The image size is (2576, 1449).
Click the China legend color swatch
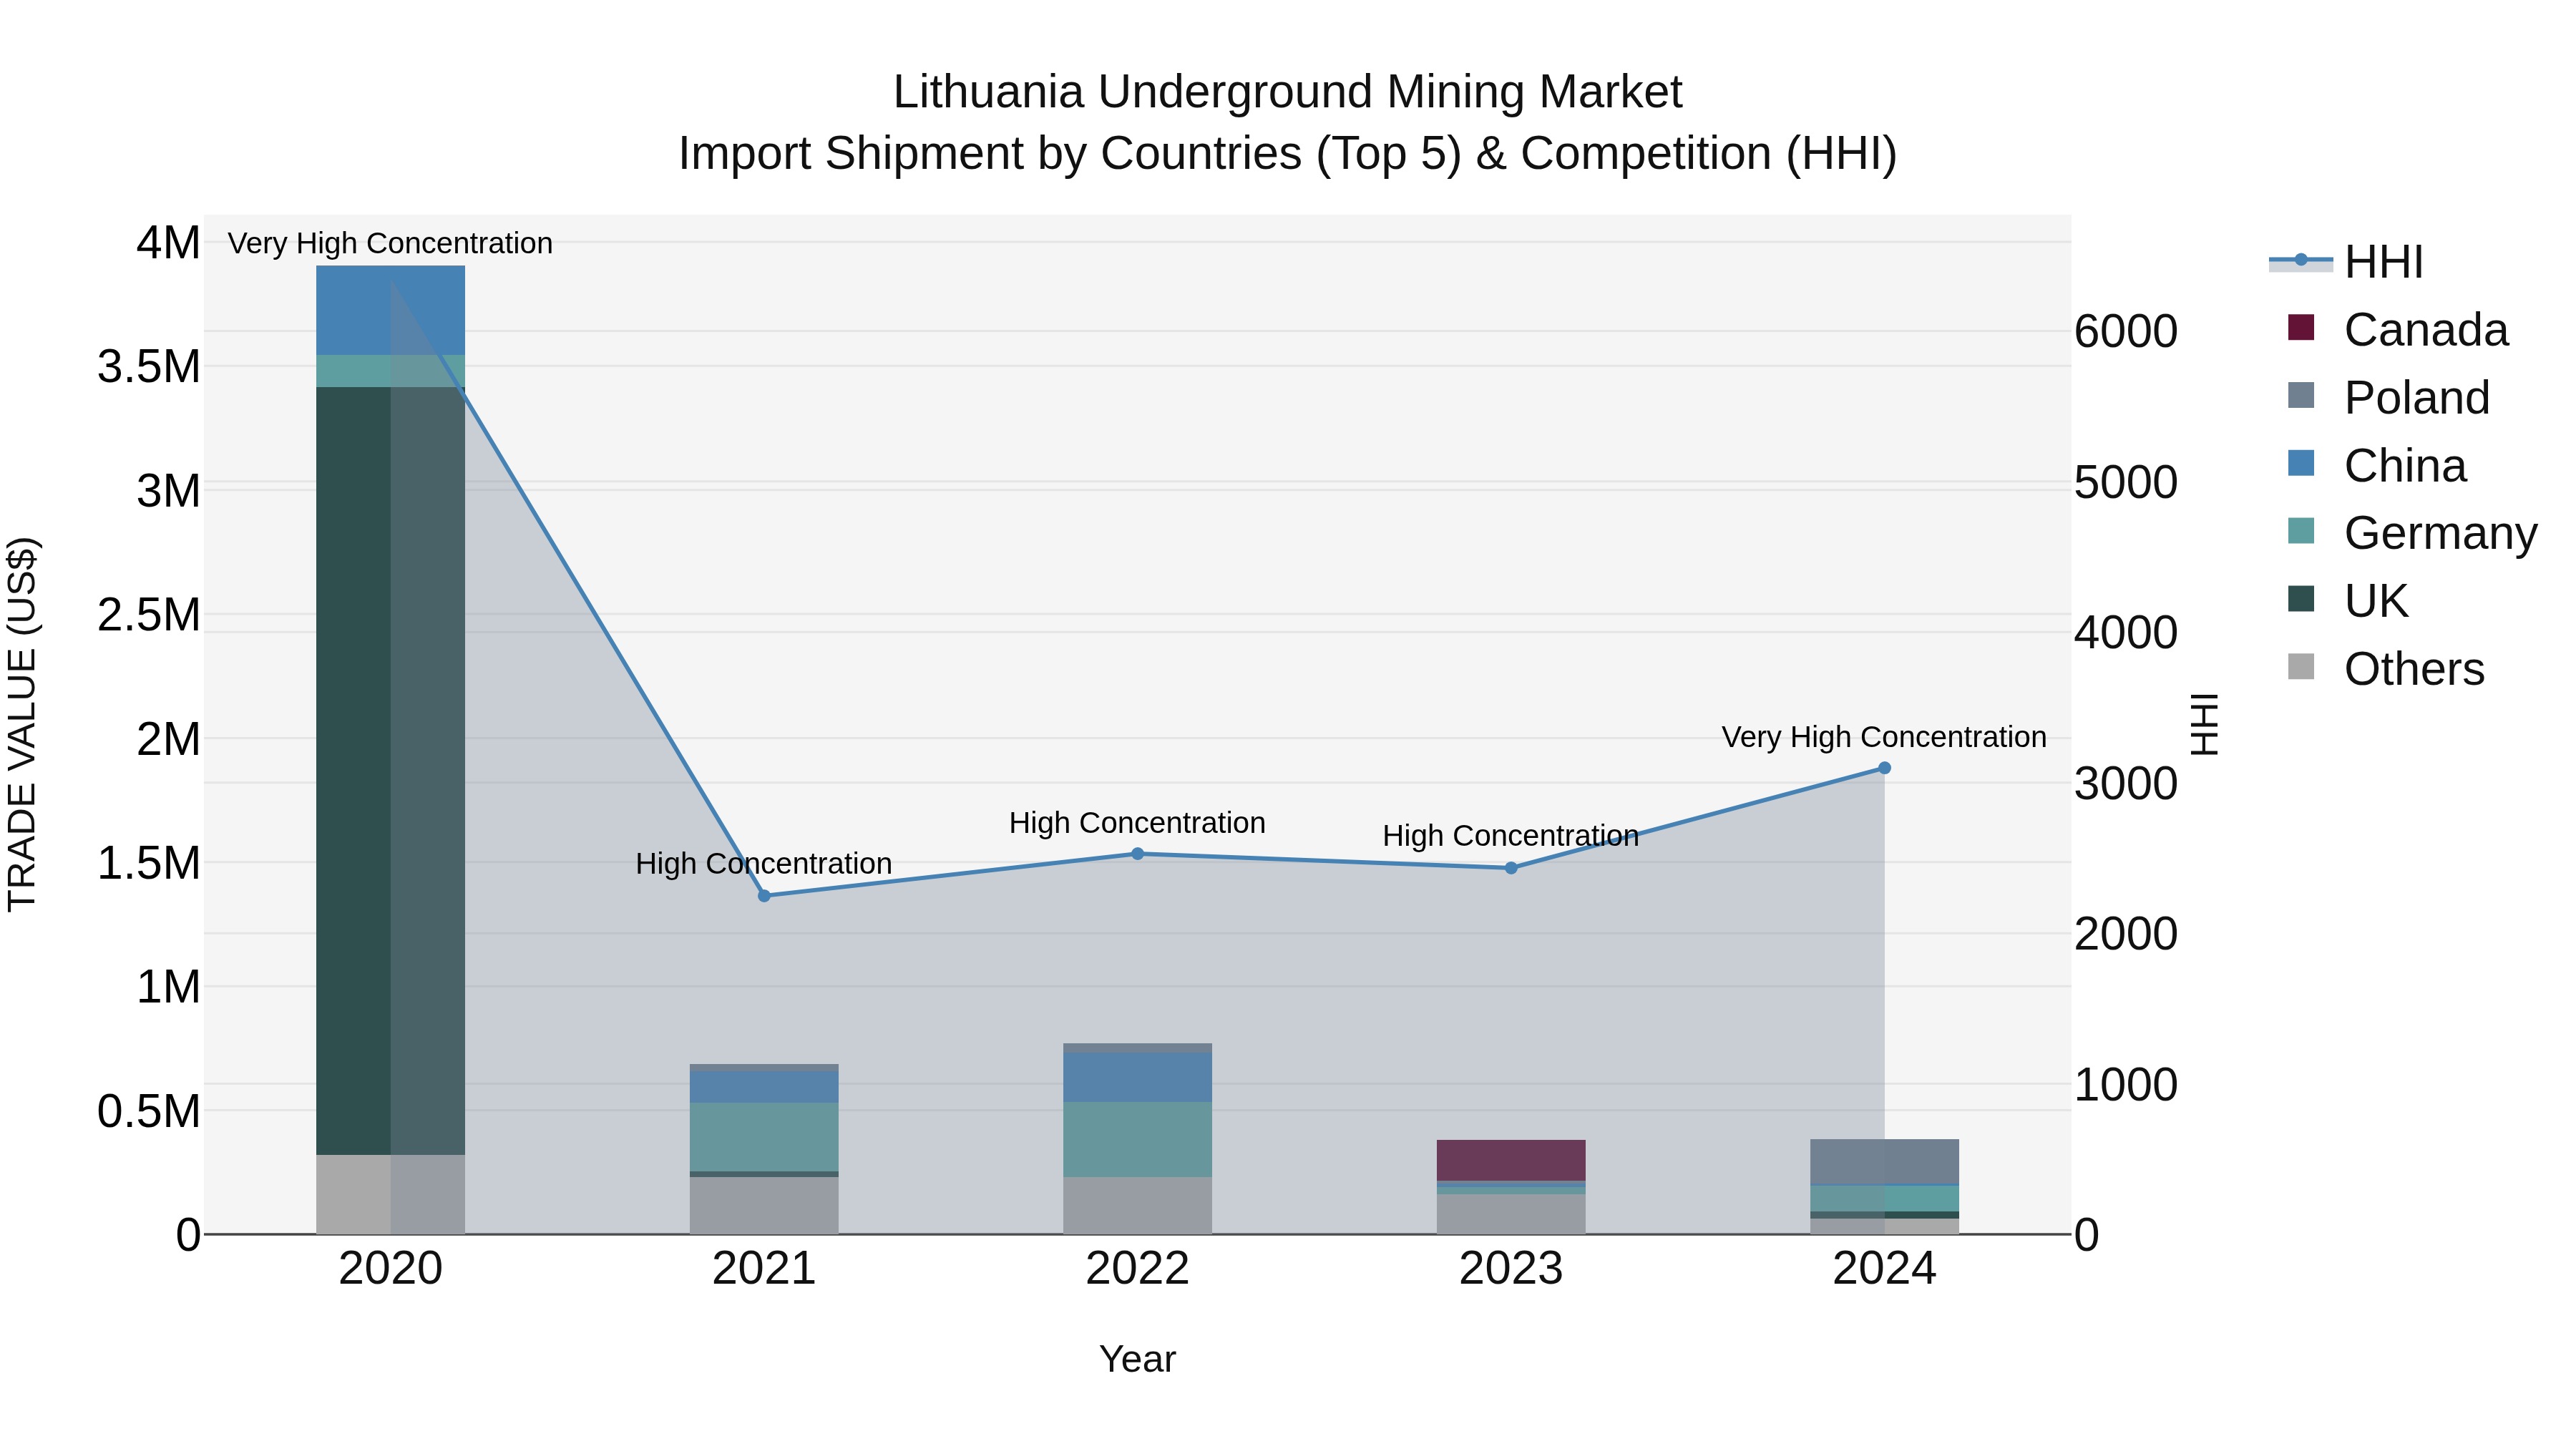[2301, 463]
